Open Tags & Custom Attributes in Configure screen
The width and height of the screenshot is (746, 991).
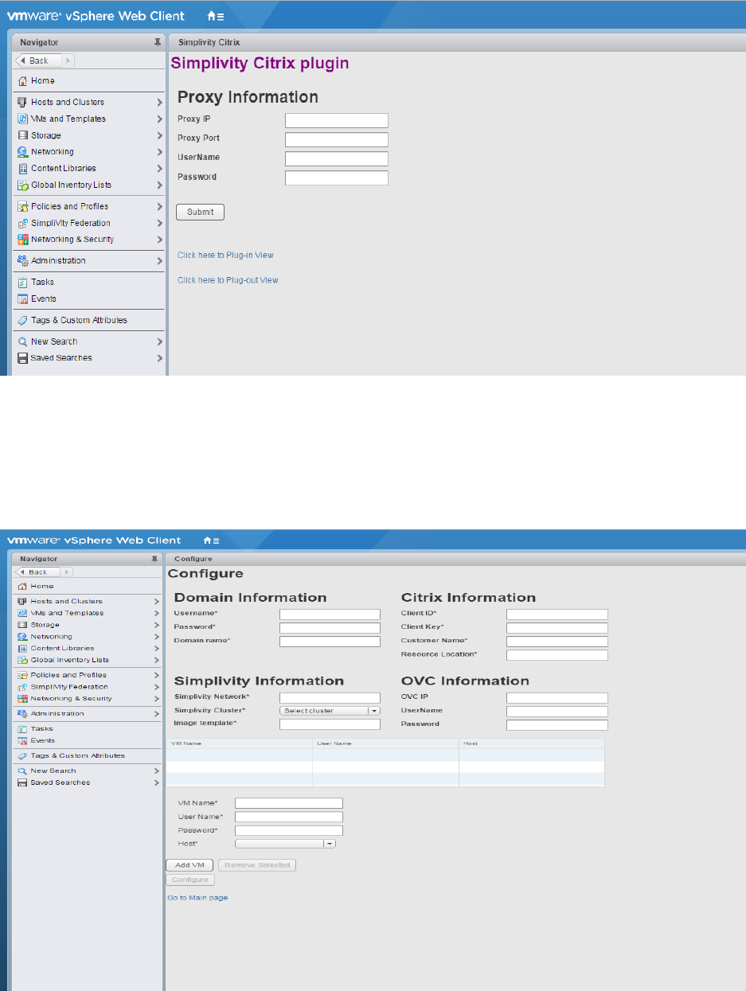[x=77, y=755]
